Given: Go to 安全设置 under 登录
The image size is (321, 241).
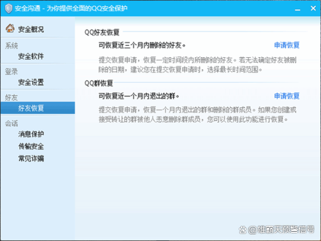Looking at the screenshot, I should [x=31, y=82].
